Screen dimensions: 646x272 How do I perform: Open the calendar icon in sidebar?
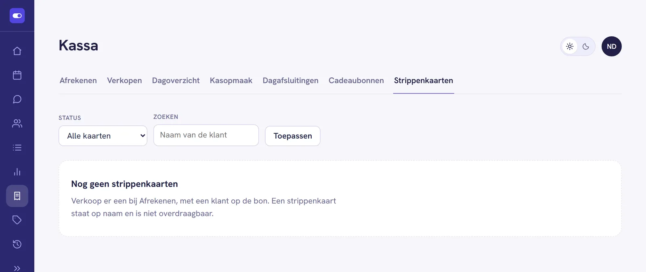(17, 75)
